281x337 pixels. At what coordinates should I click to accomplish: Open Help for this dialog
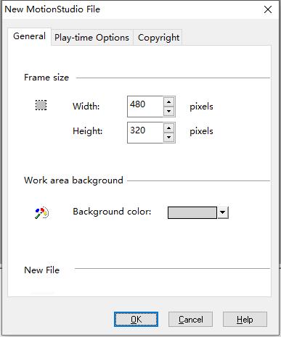pyautogui.click(x=245, y=319)
